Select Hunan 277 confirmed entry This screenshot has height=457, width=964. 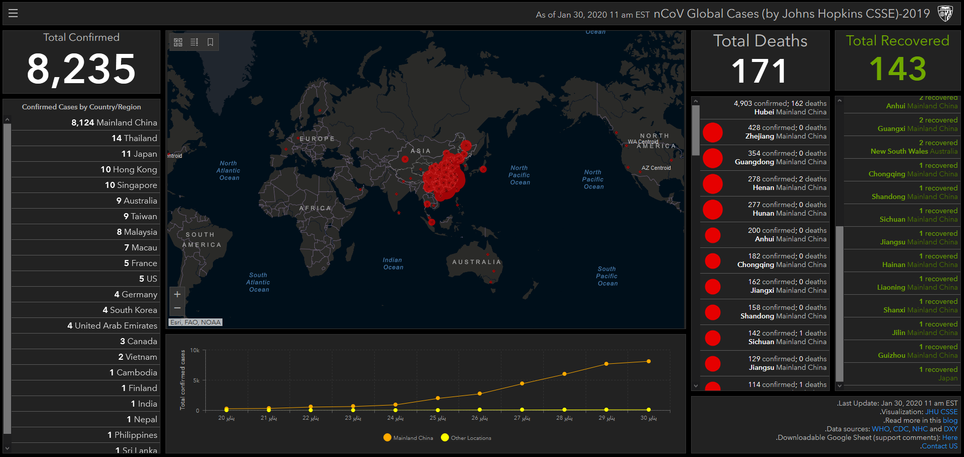point(764,209)
